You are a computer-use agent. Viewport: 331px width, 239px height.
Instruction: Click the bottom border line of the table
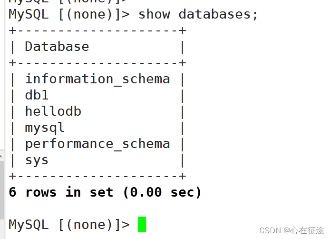(97, 176)
